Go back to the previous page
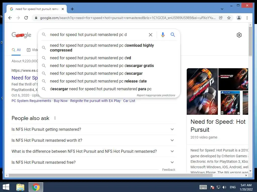This screenshot has height=192, width=257. coord(10,18)
